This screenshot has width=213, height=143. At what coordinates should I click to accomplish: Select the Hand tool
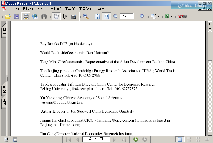[x=56, y=16]
